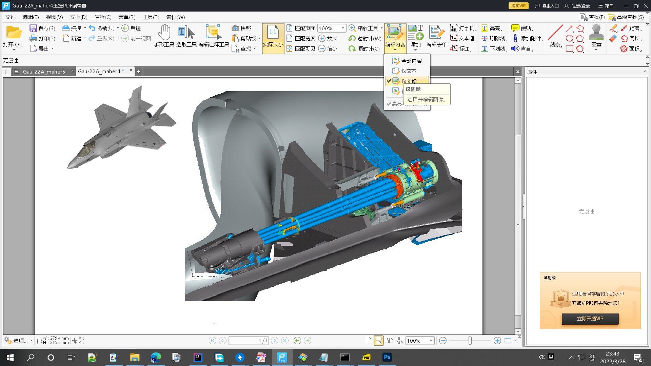
Task: Click the zoom out minus beside slider
Action: pos(442,341)
